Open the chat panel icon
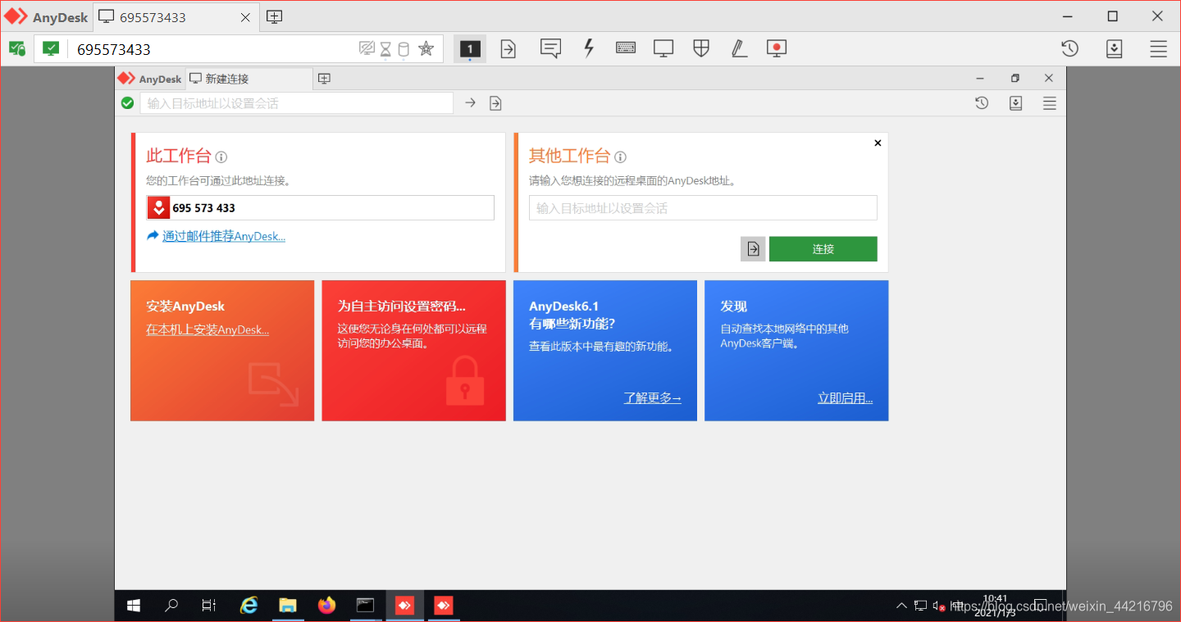The image size is (1181, 622). [x=550, y=49]
